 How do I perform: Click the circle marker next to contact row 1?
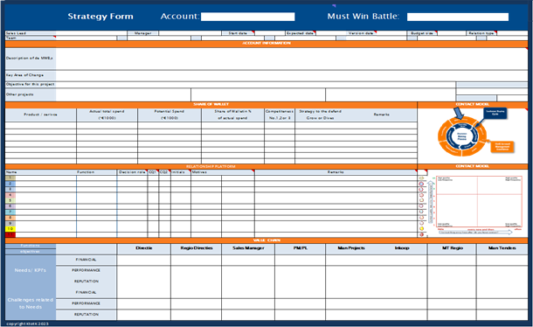[421, 178]
